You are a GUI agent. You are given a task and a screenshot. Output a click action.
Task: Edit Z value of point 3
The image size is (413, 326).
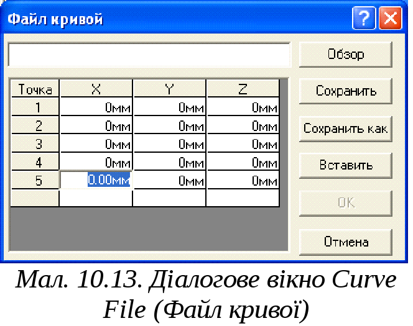[x=243, y=143]
